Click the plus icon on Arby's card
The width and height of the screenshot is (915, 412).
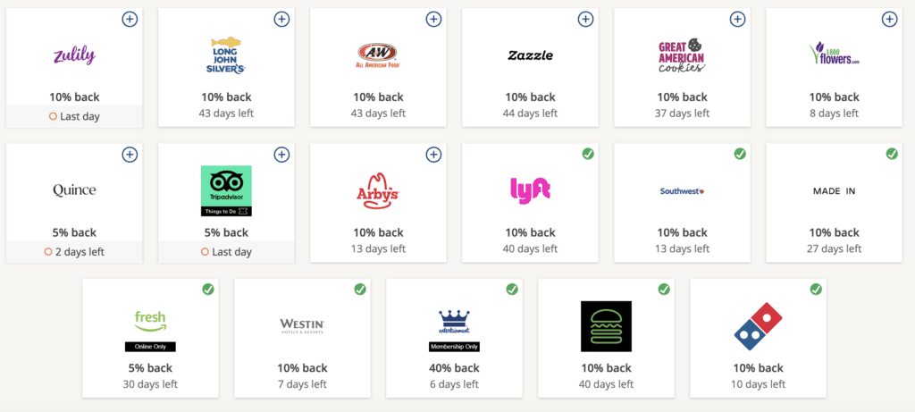(433, 155)
